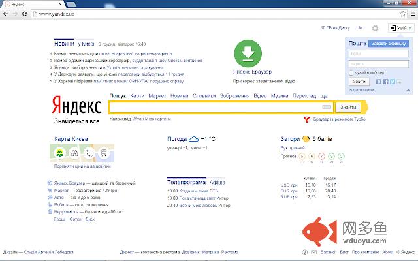Select the Новини tab above search
This screenshot has width=418, height=261.
click(x=180, y=96)
